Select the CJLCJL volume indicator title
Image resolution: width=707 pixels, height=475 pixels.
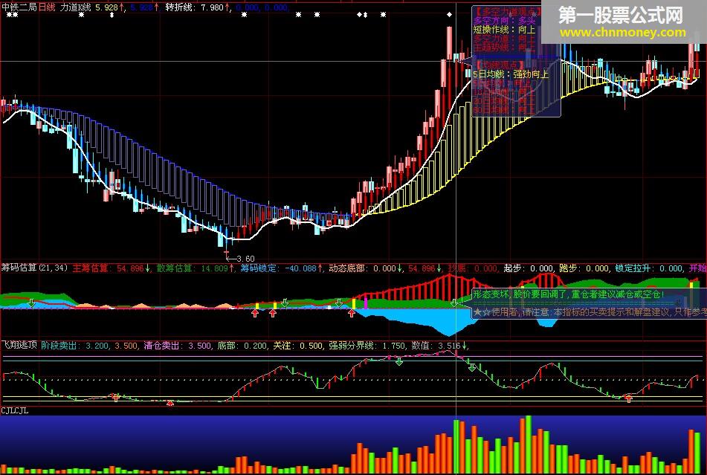pyautogui.click(x=15, y=410)
